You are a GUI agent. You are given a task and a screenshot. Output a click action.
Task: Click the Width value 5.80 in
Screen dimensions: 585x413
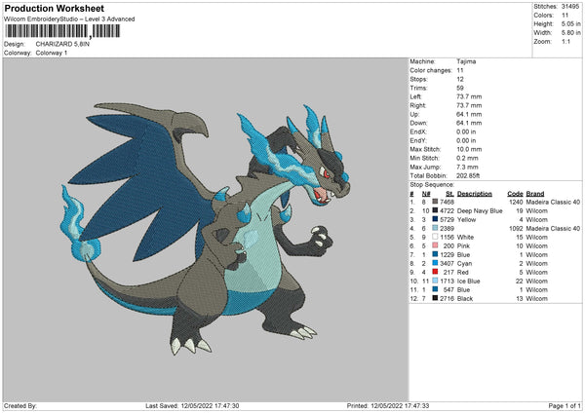tap(570, 33)
